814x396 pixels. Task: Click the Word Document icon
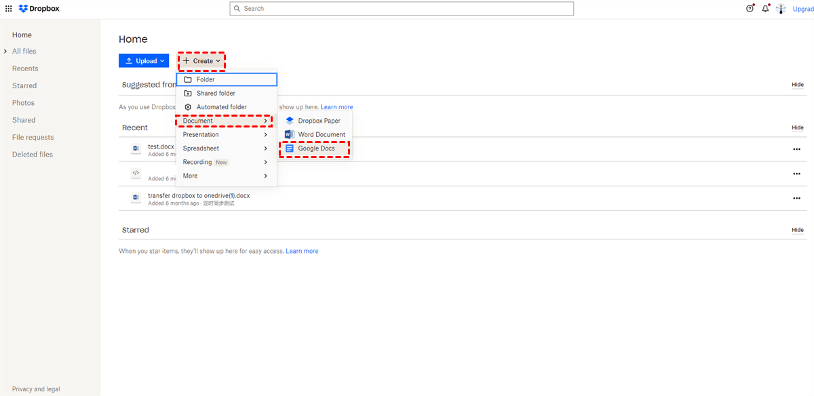[x=290, y=134]
